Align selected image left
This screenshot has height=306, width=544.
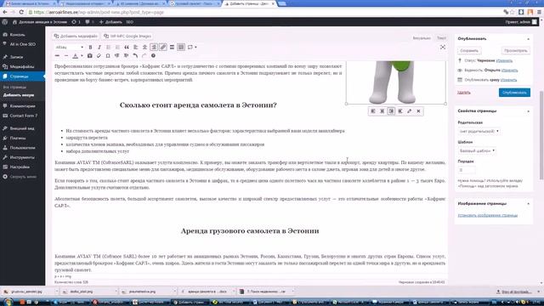[x=373, y=111]
